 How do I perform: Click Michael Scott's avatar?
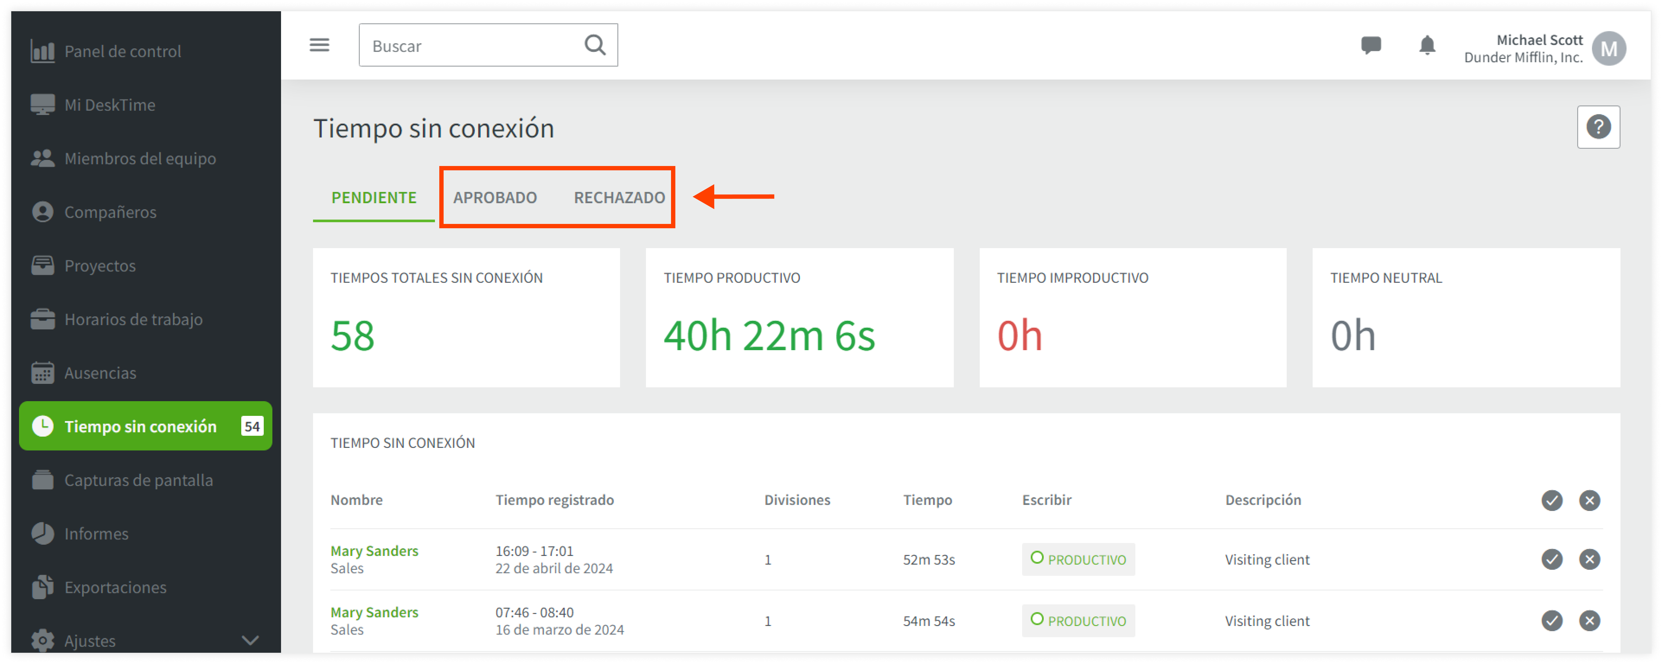1608,48
